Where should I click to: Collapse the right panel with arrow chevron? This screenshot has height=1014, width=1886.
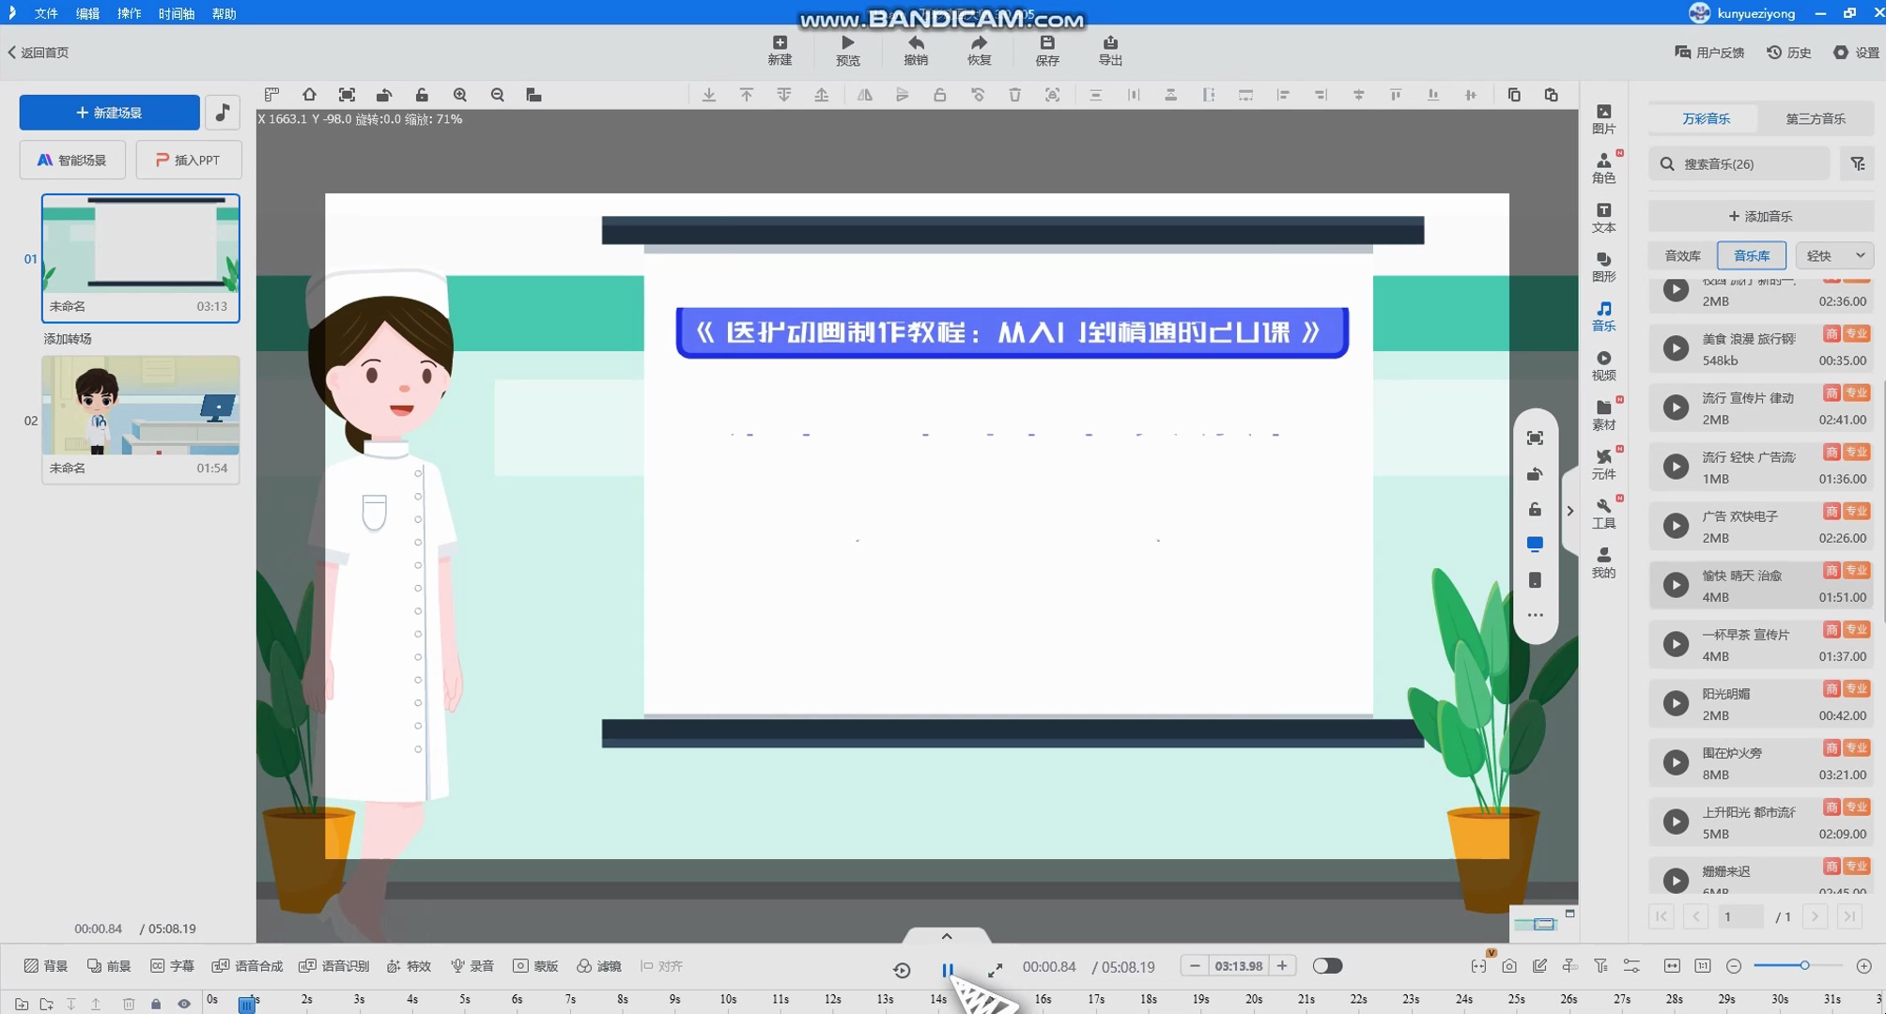coord(1569,511)
